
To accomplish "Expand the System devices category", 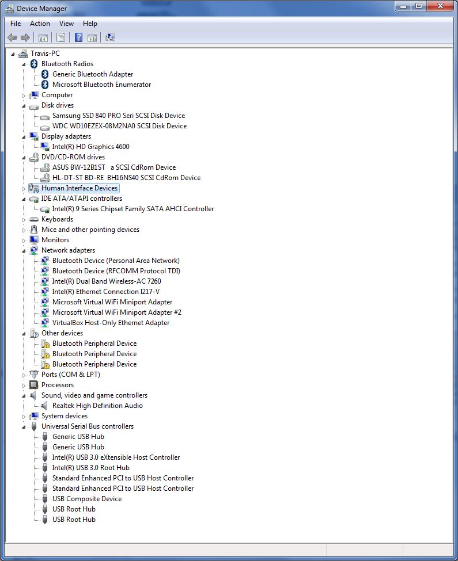I will click(24, 417).
